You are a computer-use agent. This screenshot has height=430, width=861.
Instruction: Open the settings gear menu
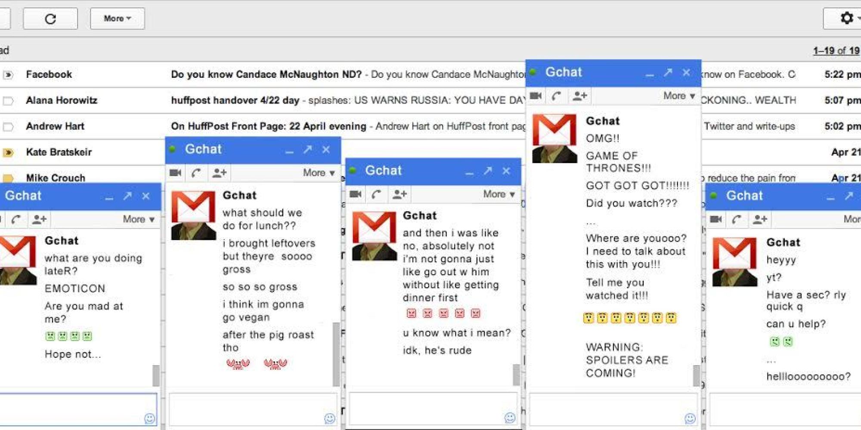click(x=846, y=18)
